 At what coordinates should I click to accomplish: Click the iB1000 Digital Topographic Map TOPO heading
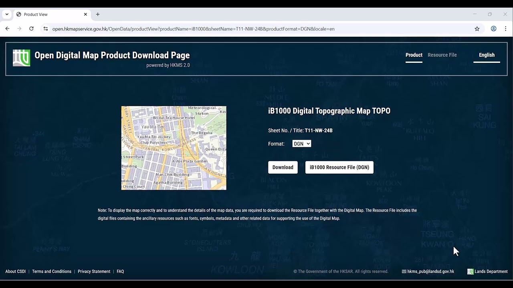329,111
